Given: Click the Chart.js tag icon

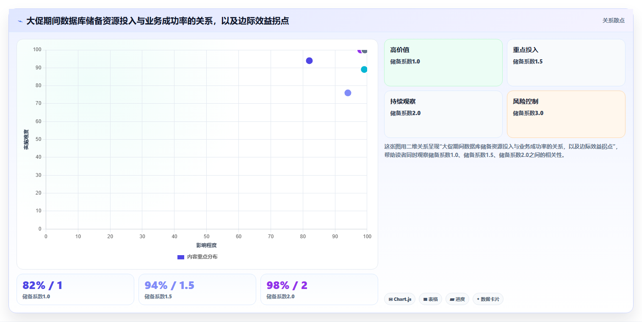Looking at the screenshot, I should [x=390, y=299].
